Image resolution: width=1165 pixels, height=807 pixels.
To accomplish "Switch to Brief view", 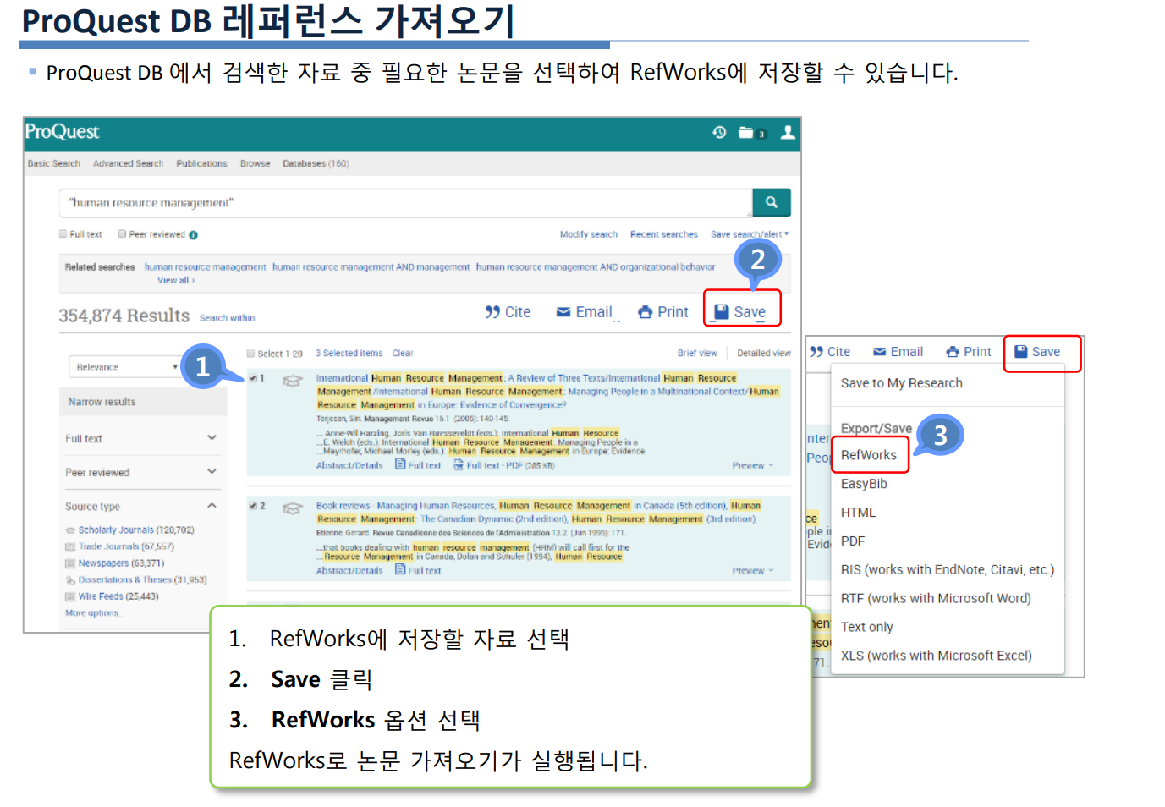I will coord(697,354).
